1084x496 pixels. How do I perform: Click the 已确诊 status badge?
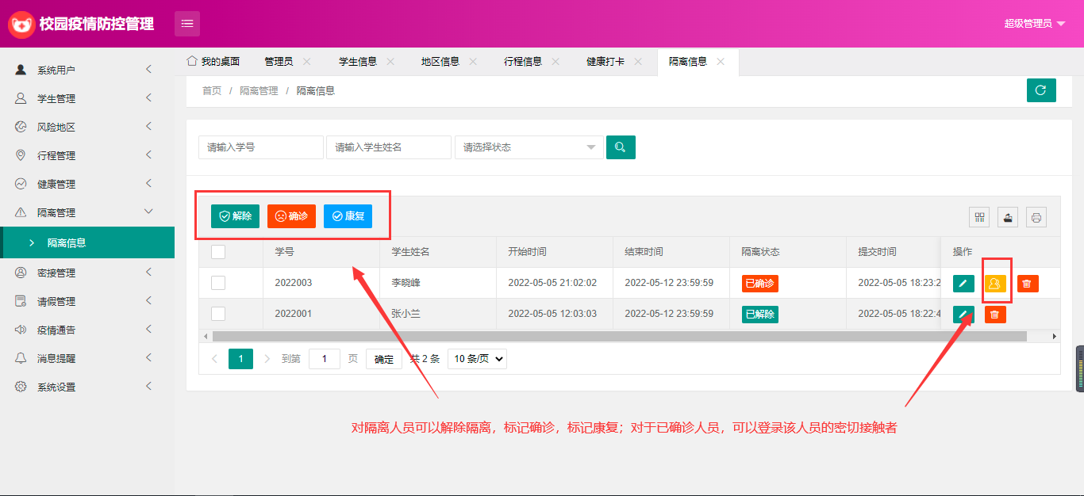click(x=760, y=284)
